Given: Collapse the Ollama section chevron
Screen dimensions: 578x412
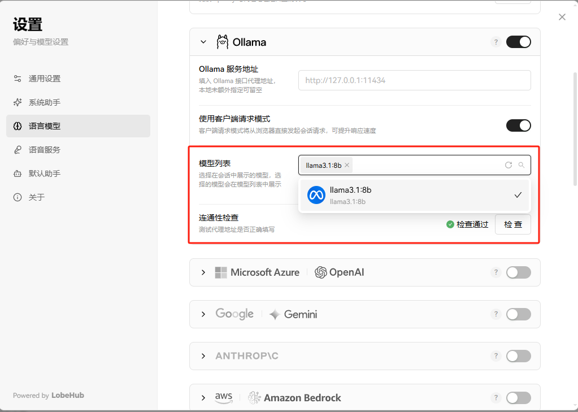Looking at the screenshot, I should click(203, 42).
